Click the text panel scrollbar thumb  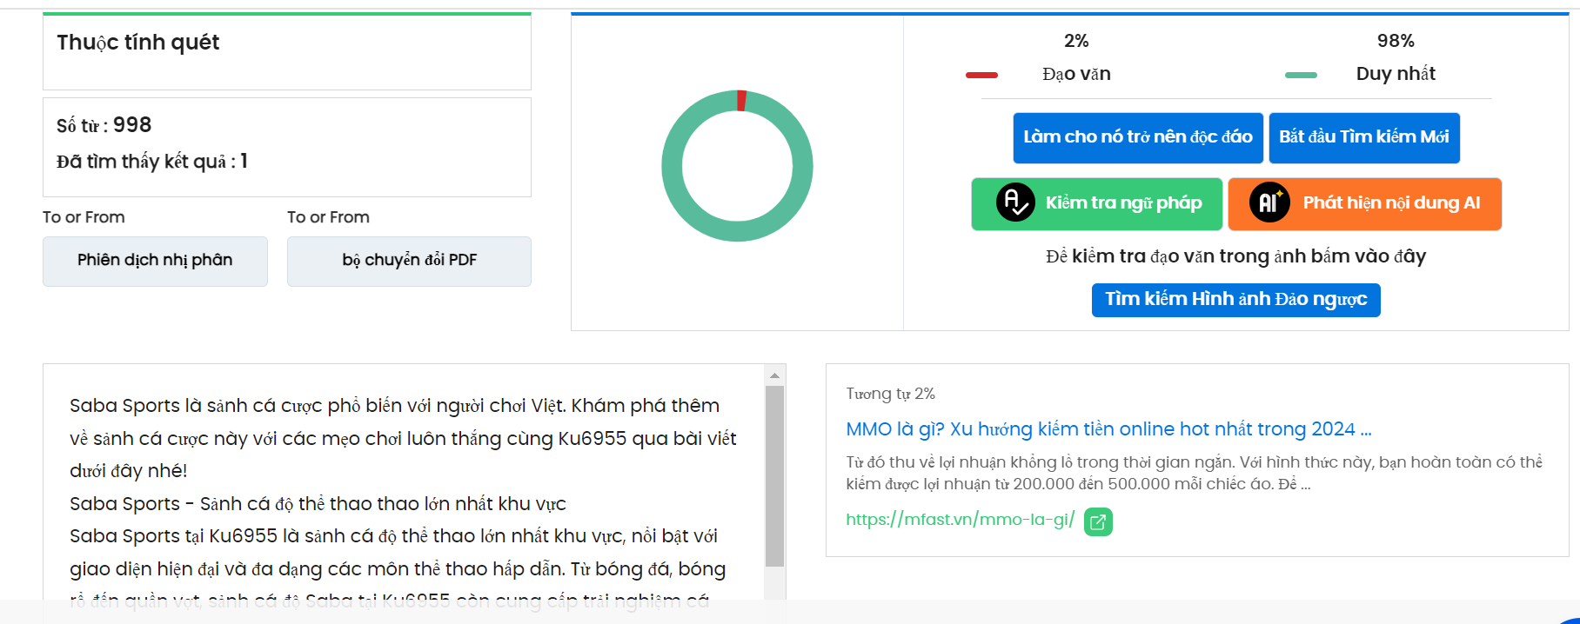pyautogui.click(x=774, y=476)
